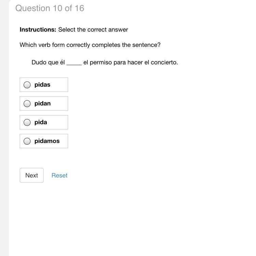Click the "pidan" answer label text
This screenshot has width=256, height=256.
(42, 103)
